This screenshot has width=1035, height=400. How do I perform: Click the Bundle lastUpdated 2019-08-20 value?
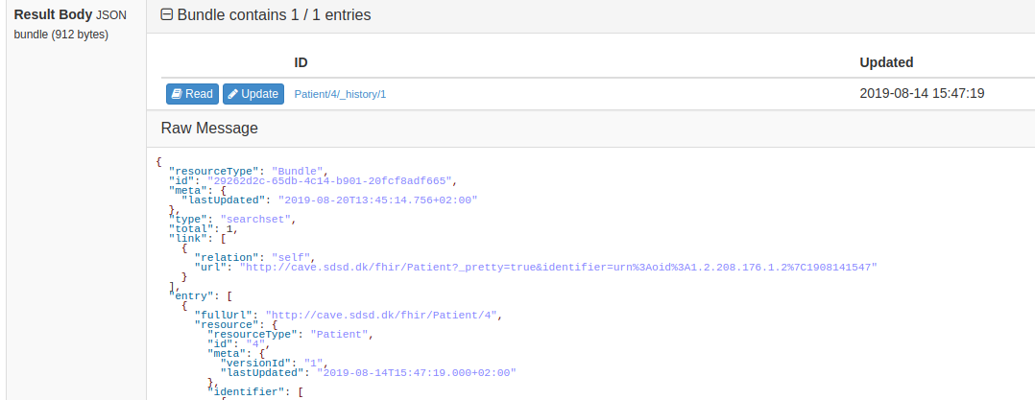[x=377, y=200]
